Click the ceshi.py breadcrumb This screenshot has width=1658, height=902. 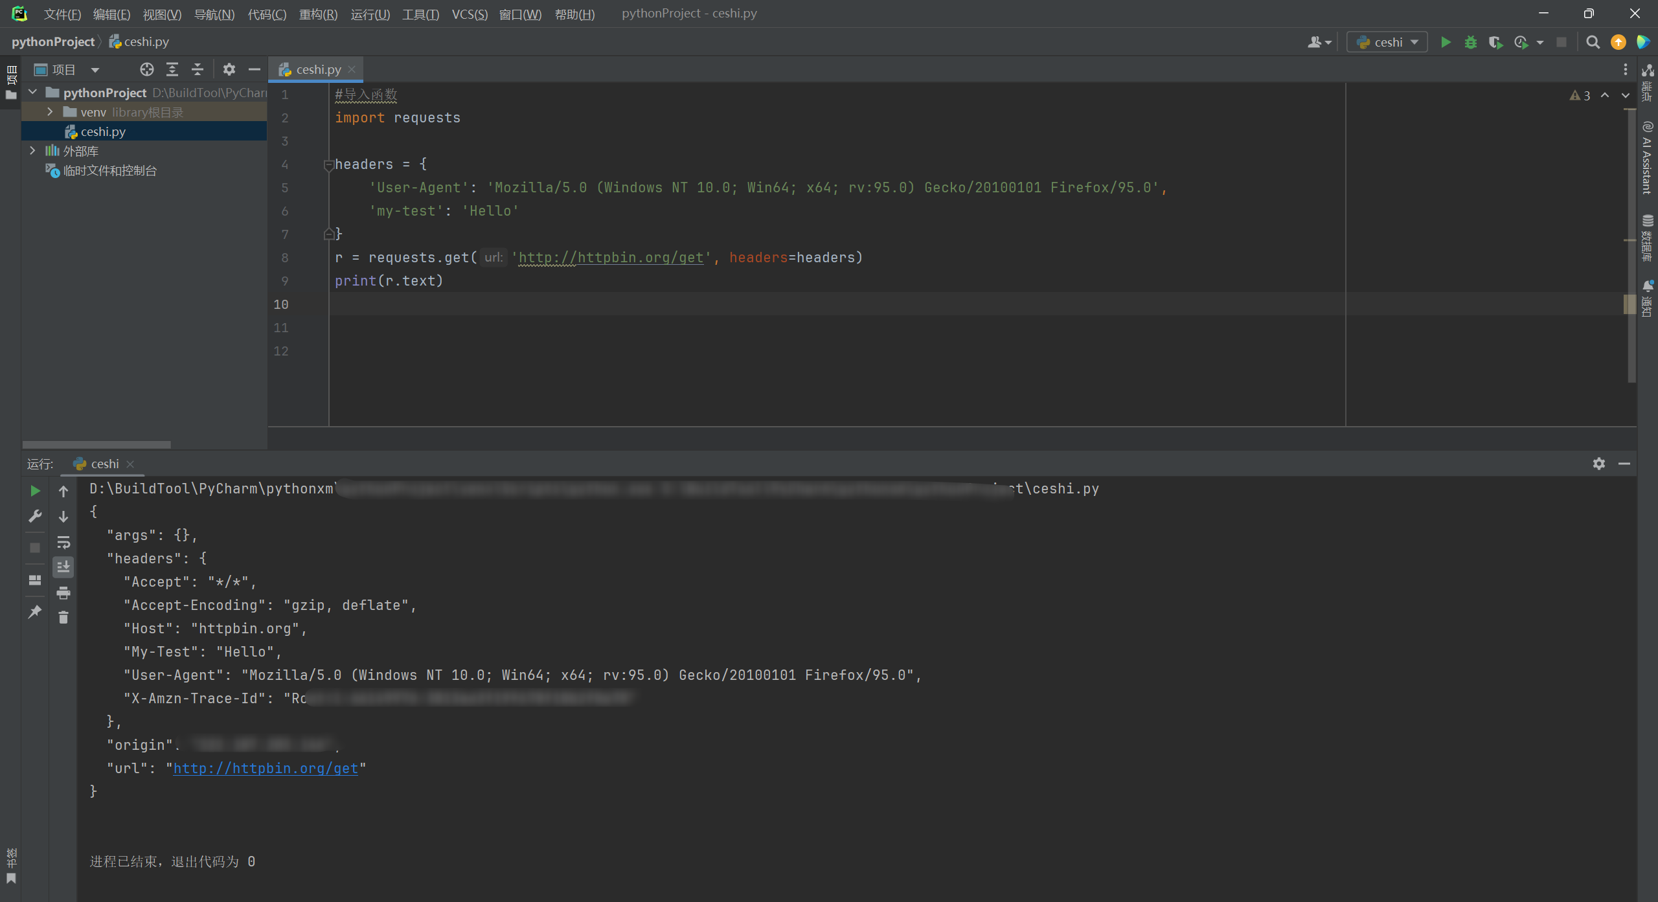139,41
